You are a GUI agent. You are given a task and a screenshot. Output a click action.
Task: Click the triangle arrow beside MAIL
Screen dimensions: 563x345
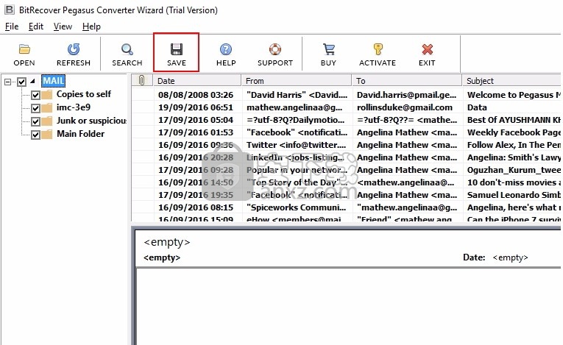click(x=32, y=81)
